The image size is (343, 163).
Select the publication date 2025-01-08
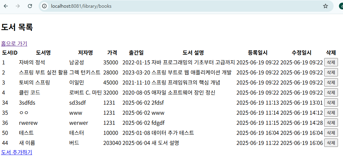pos(136,133)
